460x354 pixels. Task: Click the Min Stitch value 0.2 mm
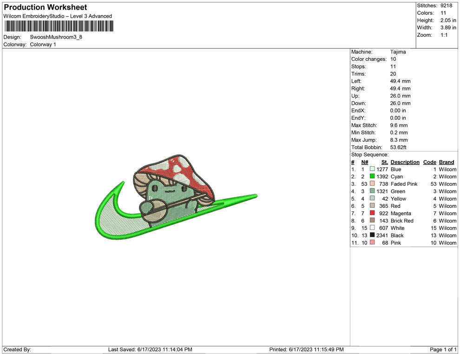coord(399,132)
